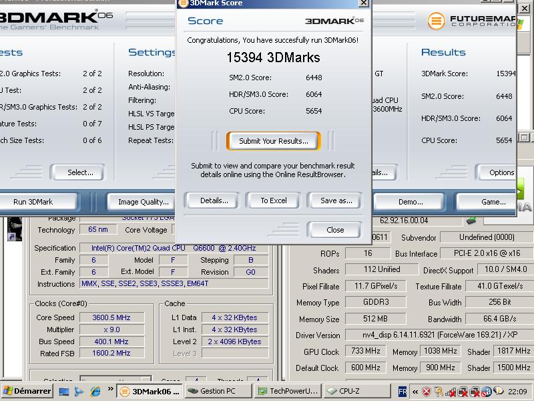Click the CPU-Z Multiplier x 9.0 field

[x=111, y=329]
